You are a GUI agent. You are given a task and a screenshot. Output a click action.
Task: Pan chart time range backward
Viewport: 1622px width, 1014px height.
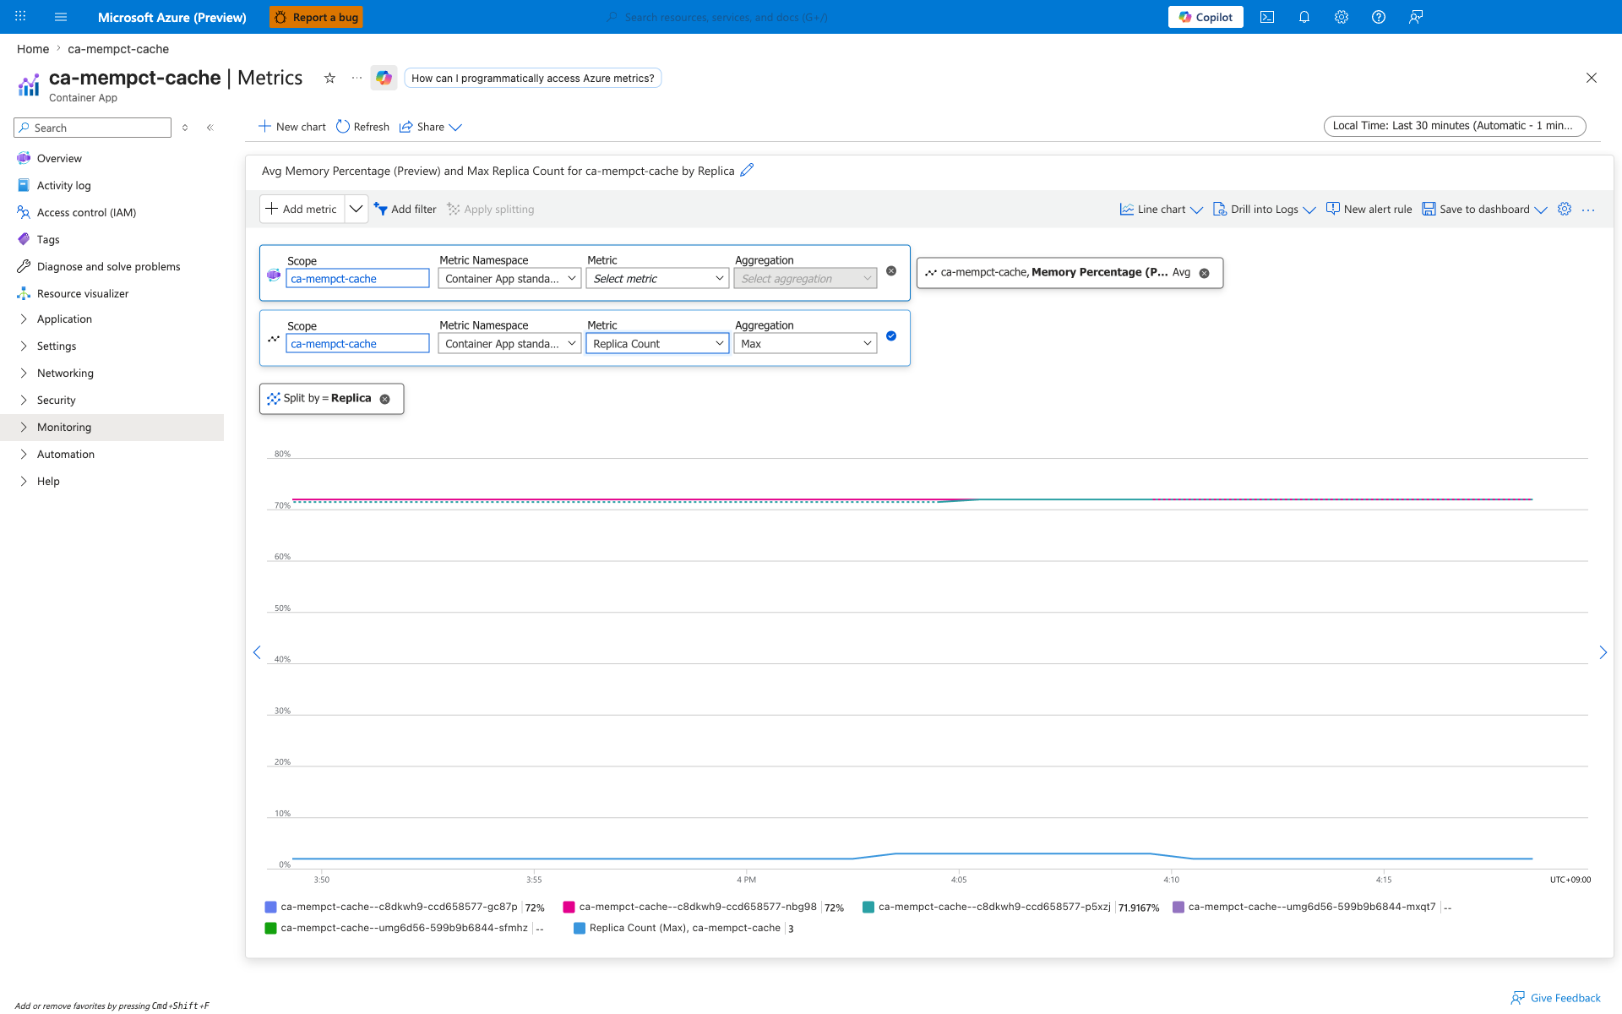(257, 652)
